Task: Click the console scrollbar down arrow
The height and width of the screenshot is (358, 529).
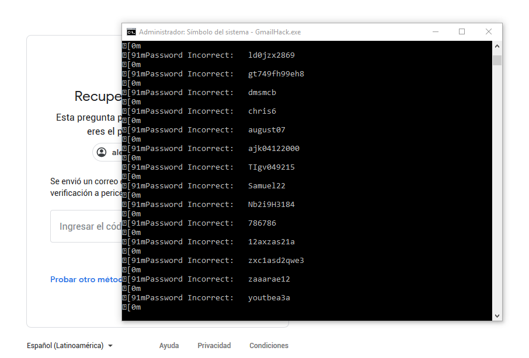Action: (x=497, y=315)
